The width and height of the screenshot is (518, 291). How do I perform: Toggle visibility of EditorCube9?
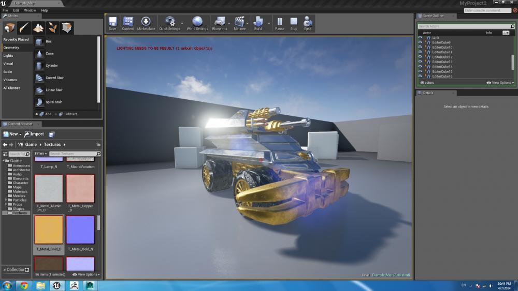[x=420, y=42]
